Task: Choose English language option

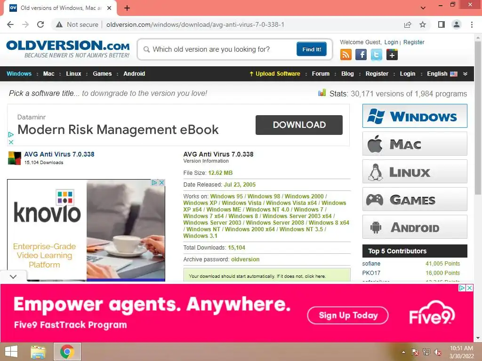Action: coord(442,74)
